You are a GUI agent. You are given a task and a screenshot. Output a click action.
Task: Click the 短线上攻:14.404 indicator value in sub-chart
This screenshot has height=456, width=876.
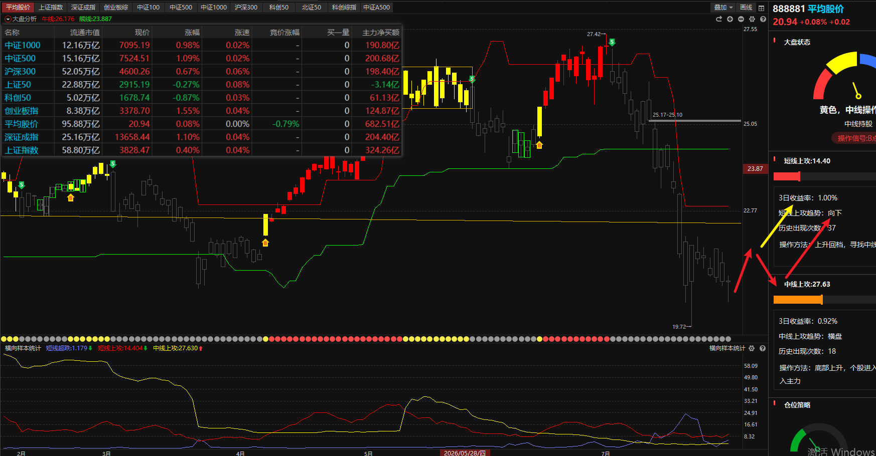click(120, 348)
